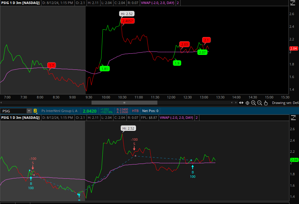Click the Hi: 2.52 bubble in upper chart
Image resolution: width=299 pixels, height=204 pixels.
pyautogui.click(x=127, y=14)
